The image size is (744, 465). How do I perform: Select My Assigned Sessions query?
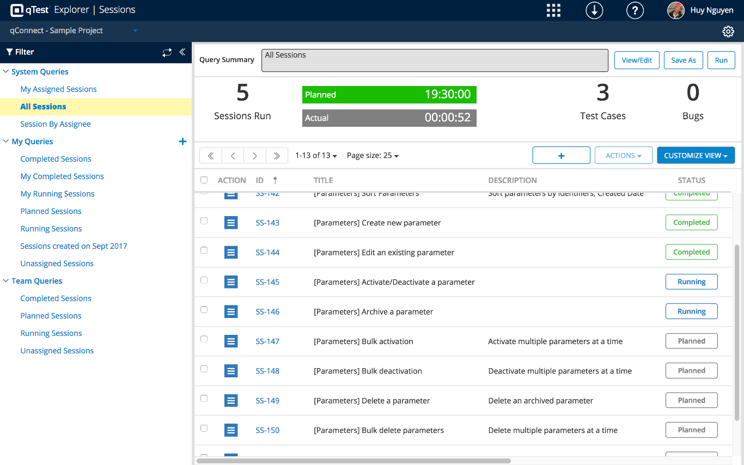pos(58,89)
